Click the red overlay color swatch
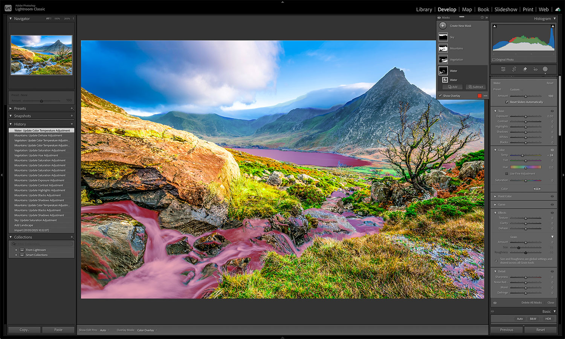The image size is (565, 339). tap(479, 96)
